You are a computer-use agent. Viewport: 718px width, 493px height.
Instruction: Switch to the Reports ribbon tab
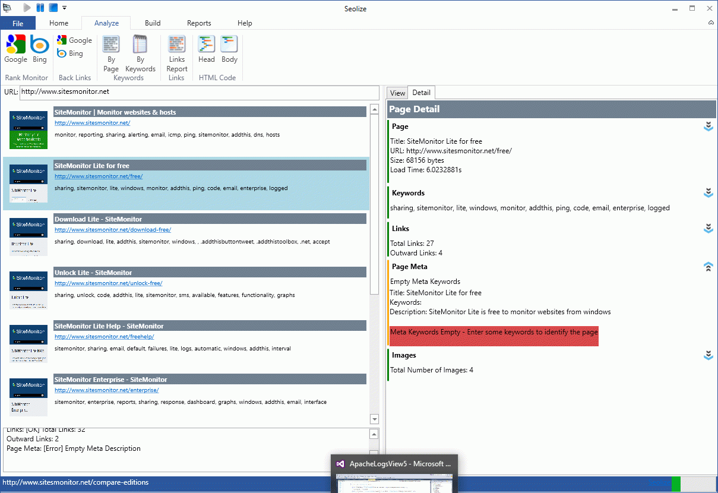click(x=199, y=23)
